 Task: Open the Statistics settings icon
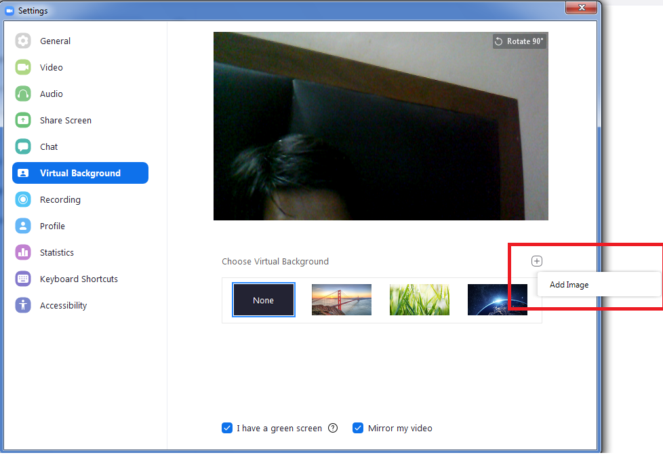tap(23, 252)
